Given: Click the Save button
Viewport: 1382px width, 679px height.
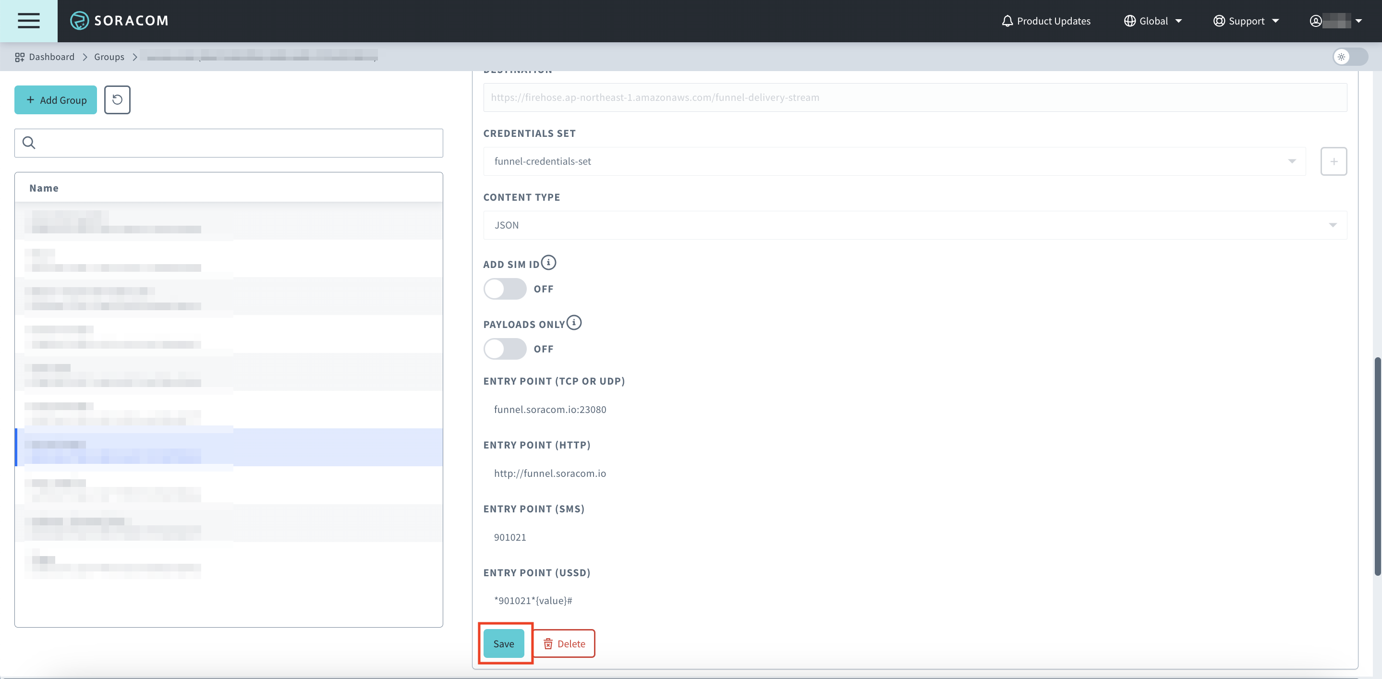Looking at the screenshot, I should 503,643.
